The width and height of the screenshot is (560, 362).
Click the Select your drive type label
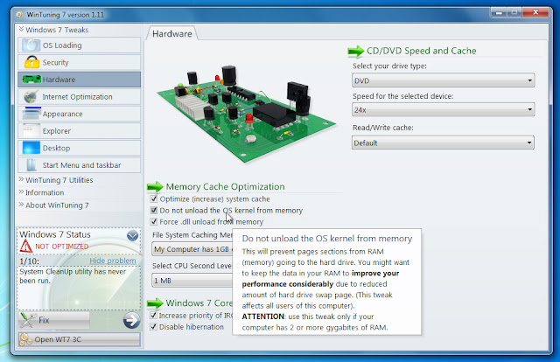click(x=389, y=66)
